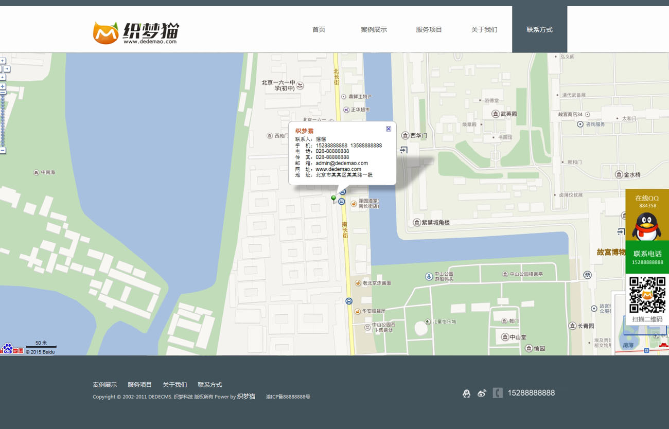Open the Weibo icon in footer
This screenshot has width=669, height=429.
pos(482,394)
